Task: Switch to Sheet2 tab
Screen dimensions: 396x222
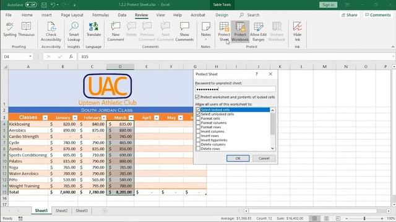Action: coord(61,211)
